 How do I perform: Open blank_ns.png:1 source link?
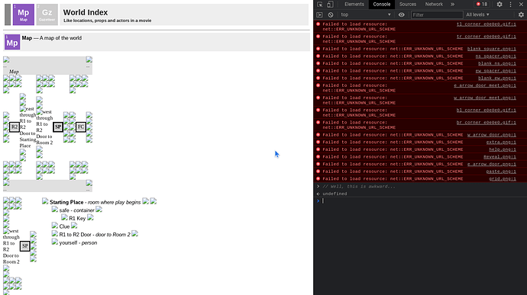click(x=496, y=64)
